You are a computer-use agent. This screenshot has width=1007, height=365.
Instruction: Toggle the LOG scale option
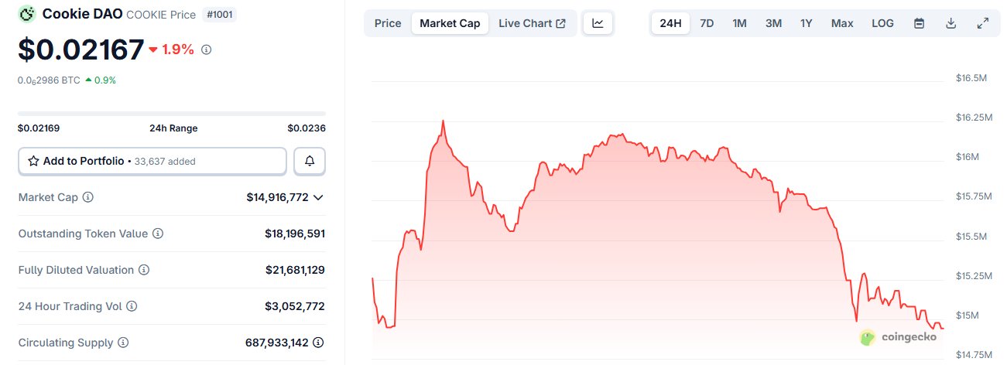pyautogui.click(x=882, y=23)
